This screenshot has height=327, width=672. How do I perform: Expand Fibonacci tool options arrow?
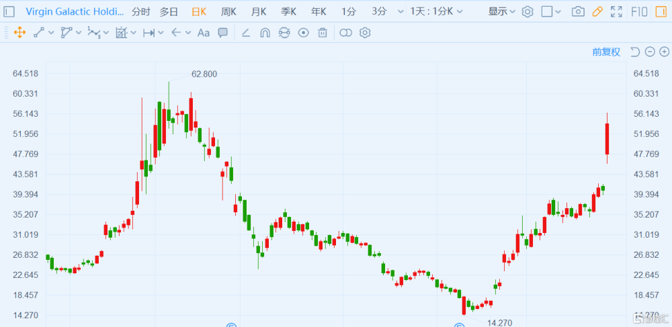coord(133,32)
